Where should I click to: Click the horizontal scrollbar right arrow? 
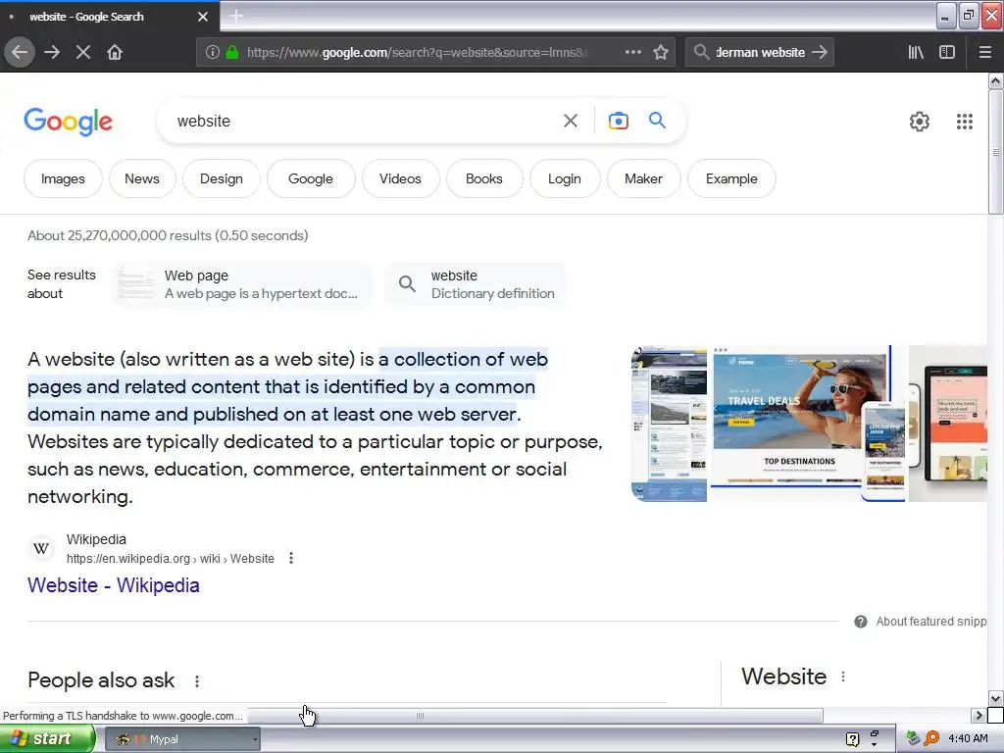pyautogui.click(x=979, y=715)
